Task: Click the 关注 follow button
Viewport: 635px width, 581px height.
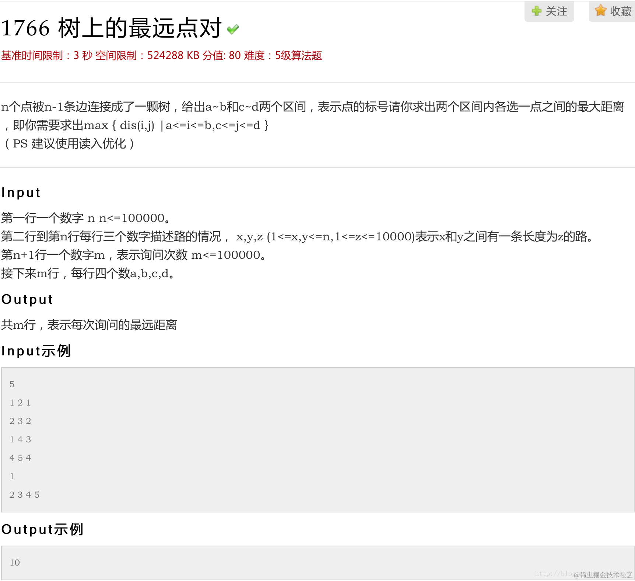Action: [x=549, y=11]
